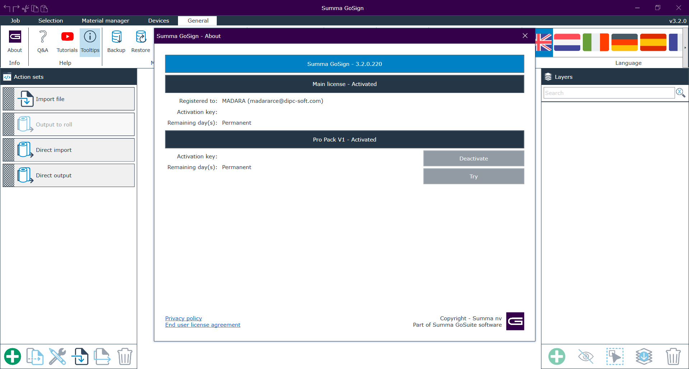
Task: Run the Direct output action set
Action: click(x=69, y=175)
